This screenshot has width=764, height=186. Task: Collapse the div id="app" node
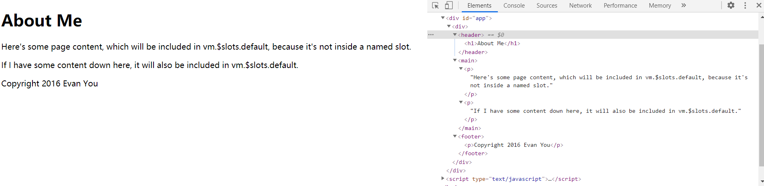tap(443, 18)
